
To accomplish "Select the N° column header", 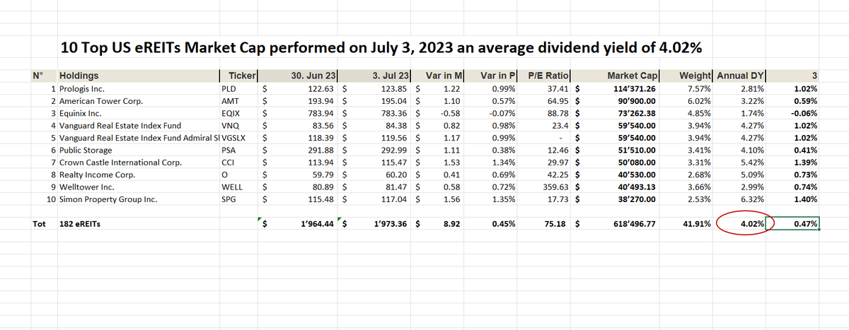I will pyautogui.click(x=37, y=76).
